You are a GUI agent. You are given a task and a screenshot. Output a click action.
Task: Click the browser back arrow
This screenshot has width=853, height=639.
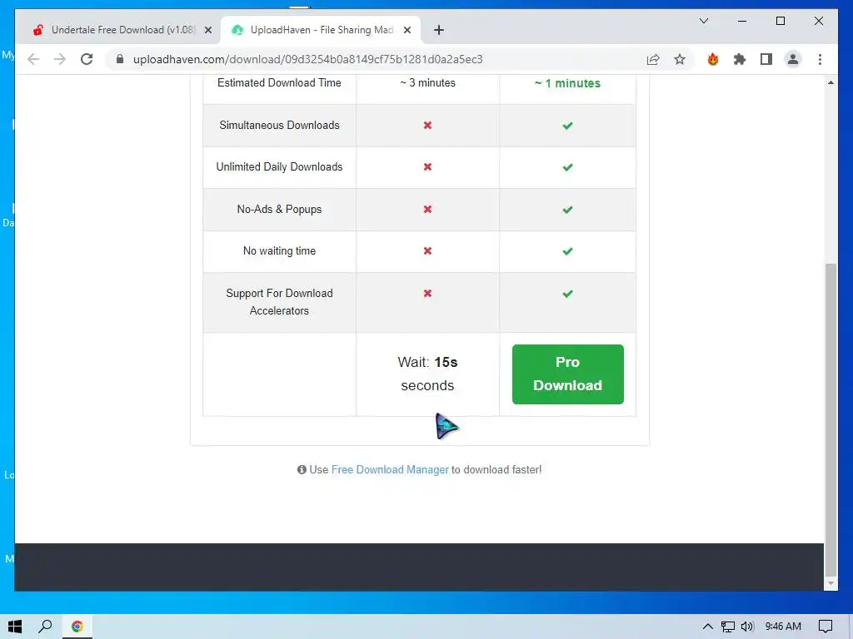[33, 59]
